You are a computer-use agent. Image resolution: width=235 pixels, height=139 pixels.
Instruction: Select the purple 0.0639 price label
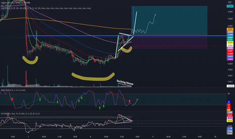point(230,59)
